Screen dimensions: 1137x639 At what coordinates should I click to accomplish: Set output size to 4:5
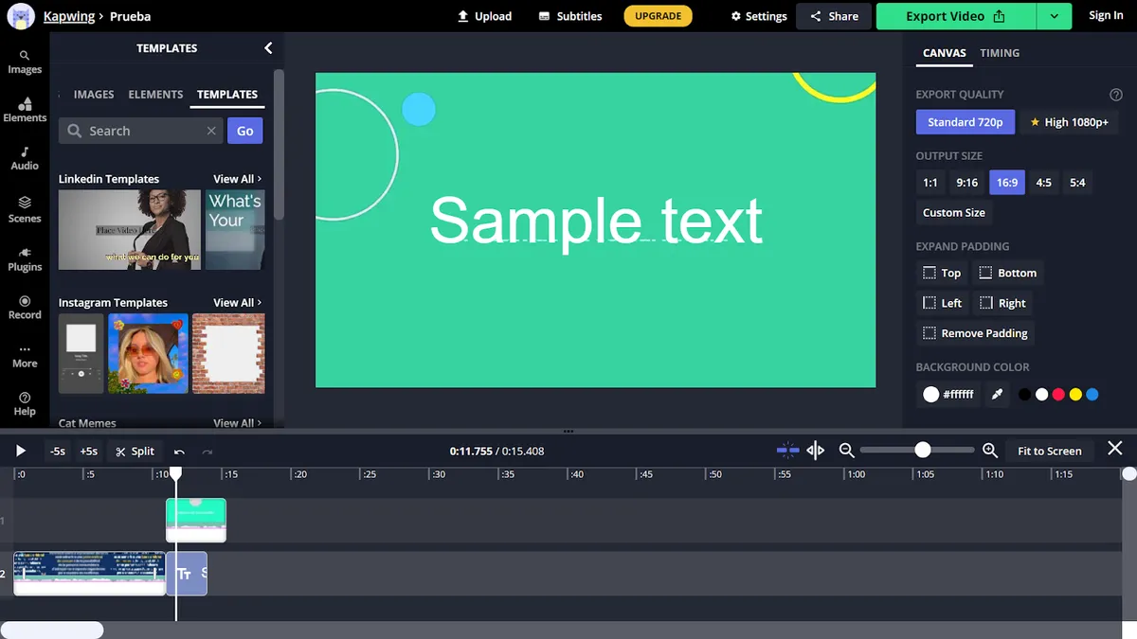[1044, 183]
